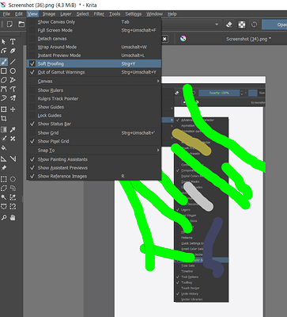The width and height of the screenshot is (287, 317).
Task: Select the Text tool in toolbox
Action: [13, 42]
